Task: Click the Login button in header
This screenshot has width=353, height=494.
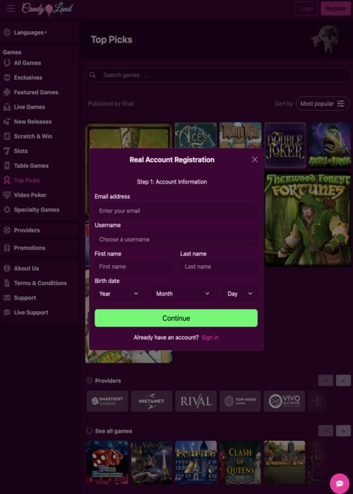Action: pyautogui.click(x=306, y=8)
